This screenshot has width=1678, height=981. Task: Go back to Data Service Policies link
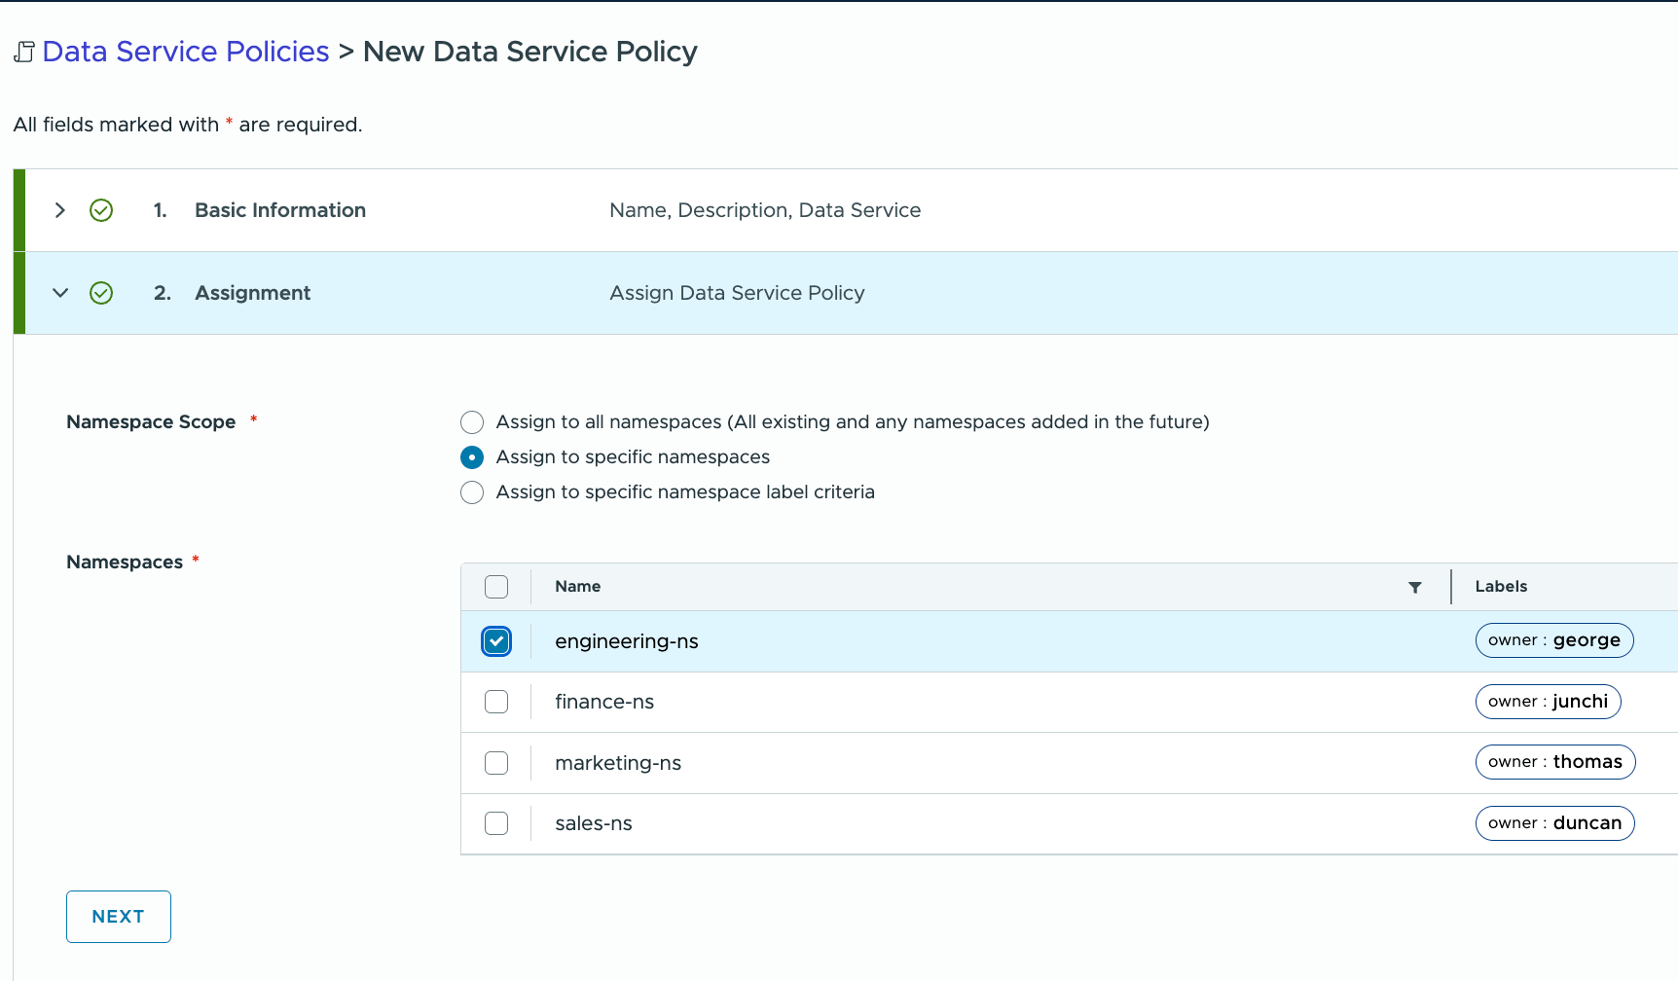pos(185,52)
